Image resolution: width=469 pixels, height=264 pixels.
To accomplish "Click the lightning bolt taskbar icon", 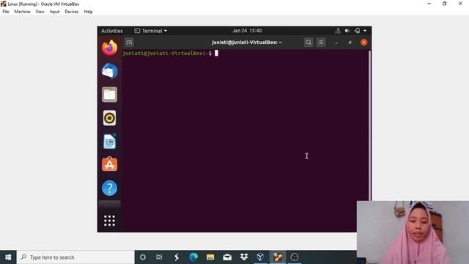I will pos(177,257).
